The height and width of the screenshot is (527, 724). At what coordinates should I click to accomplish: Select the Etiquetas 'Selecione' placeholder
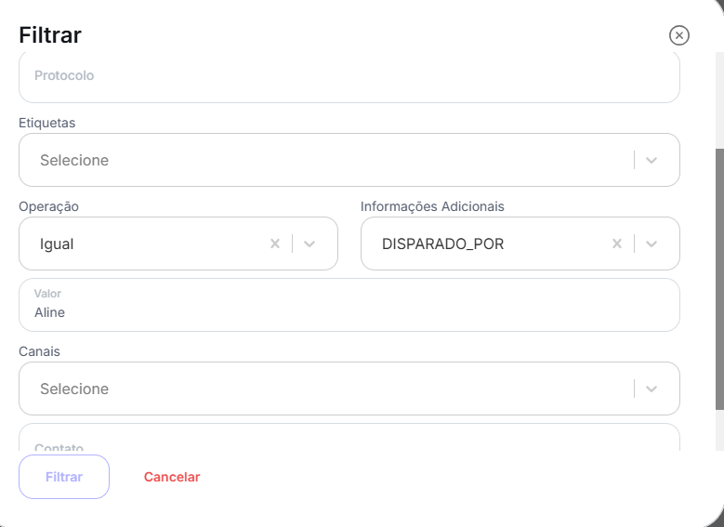(74, 161)
